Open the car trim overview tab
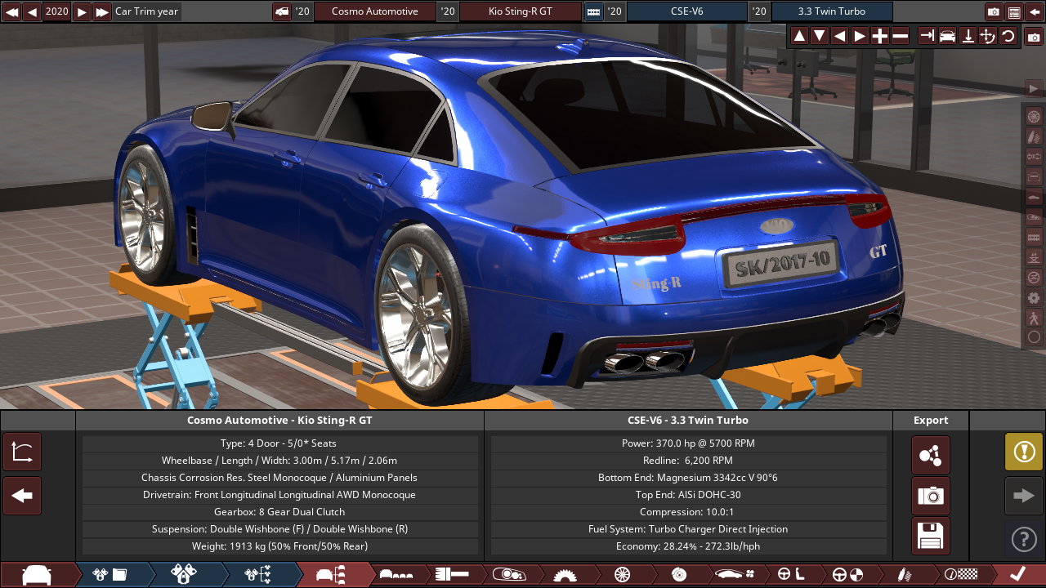 (x=332, y=575)
